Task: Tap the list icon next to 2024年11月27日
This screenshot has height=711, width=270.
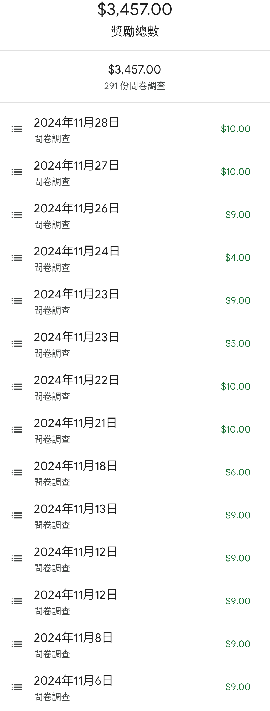Action: coord(17,172)
